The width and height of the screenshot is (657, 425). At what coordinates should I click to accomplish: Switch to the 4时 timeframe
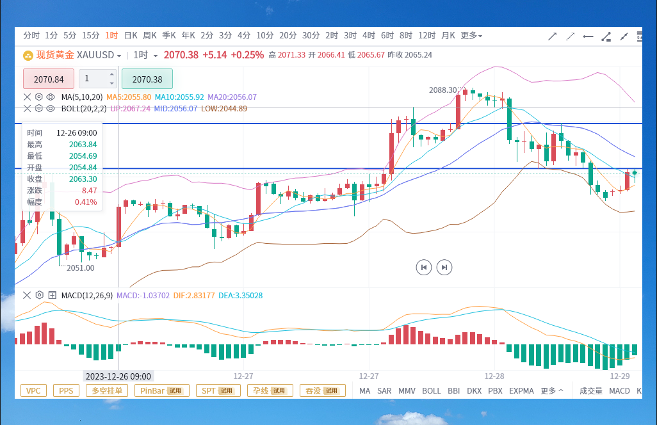(x=369, y=36)
